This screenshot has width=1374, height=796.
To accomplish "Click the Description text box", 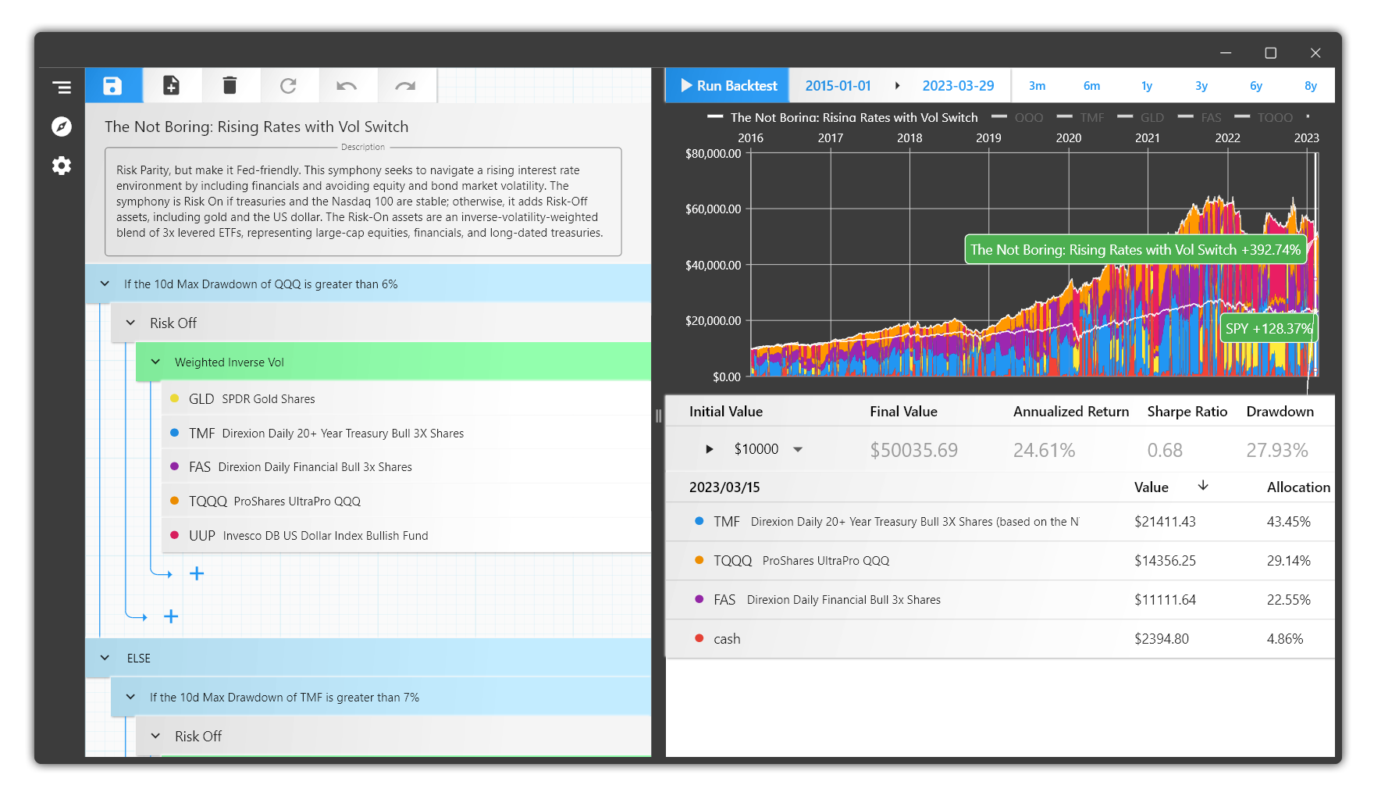I will point(363,202).
